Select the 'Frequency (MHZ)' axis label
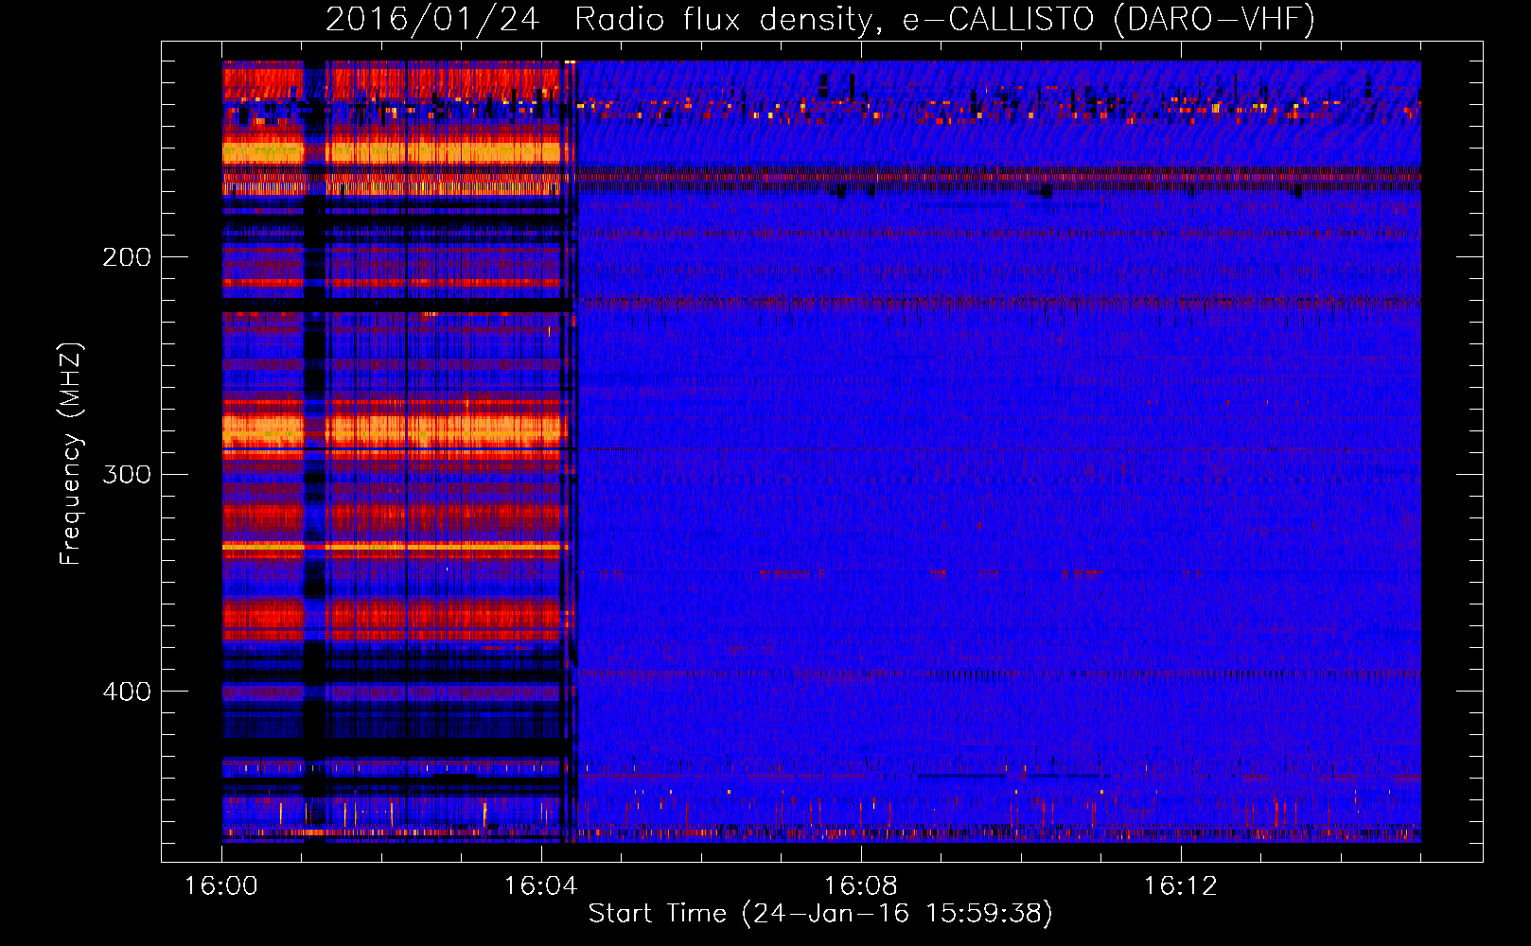Screen dimensions: 1531x946 71,454
